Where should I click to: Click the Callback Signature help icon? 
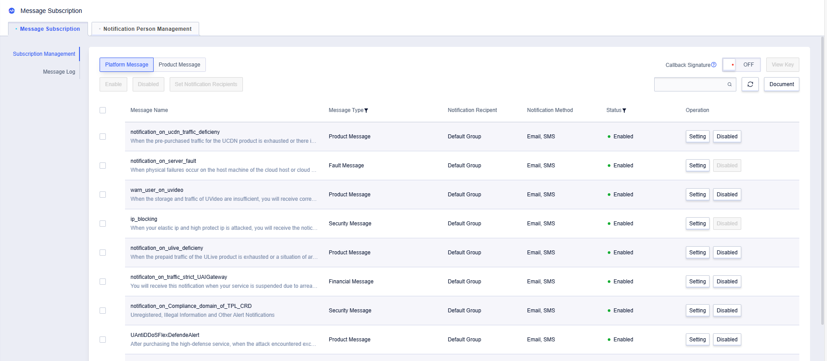click(x=714, y=65)
